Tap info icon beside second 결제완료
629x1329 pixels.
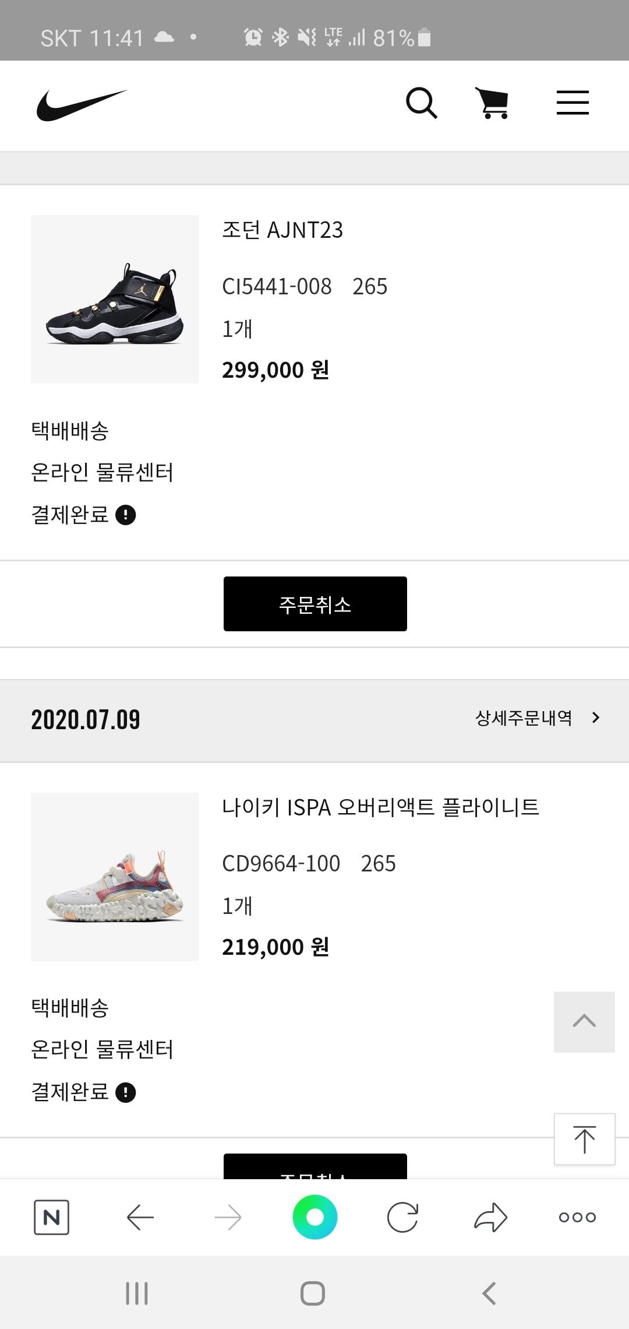pos(126,1092)
